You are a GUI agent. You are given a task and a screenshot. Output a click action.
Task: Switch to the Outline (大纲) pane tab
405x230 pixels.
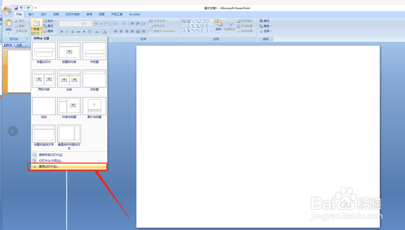[x=19, y=45]
